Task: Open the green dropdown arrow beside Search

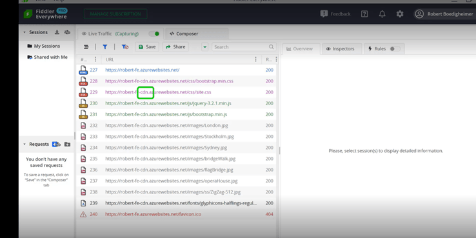Action: coord(205,47)
